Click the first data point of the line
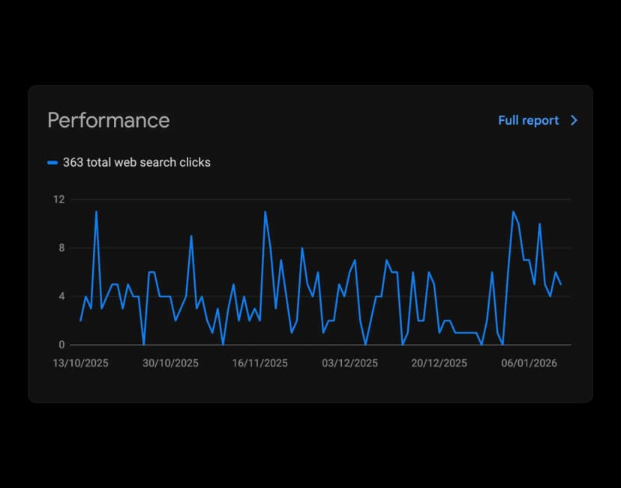The height and width of the screenshot is (488, 621). pos(80,321)
